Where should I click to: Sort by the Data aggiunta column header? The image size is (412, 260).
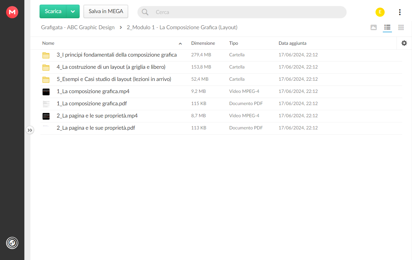tap(293, 43)
